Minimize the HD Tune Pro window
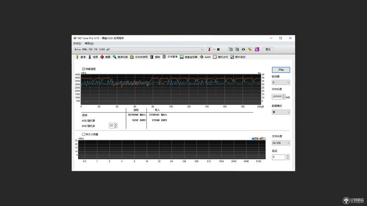This screenshot has height=206, width=367. click(271, 38)
